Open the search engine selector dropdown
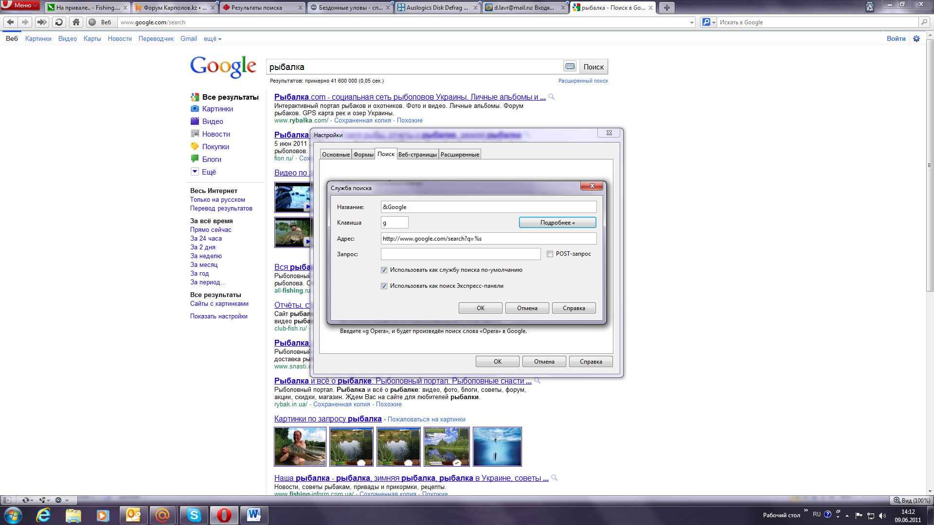934x525 pixels. (x=709, y=22)
